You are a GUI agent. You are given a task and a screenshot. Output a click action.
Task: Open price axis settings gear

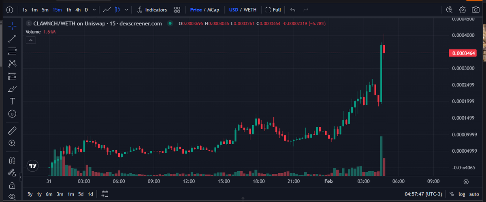pyautogui.click(x=466, y=182)
